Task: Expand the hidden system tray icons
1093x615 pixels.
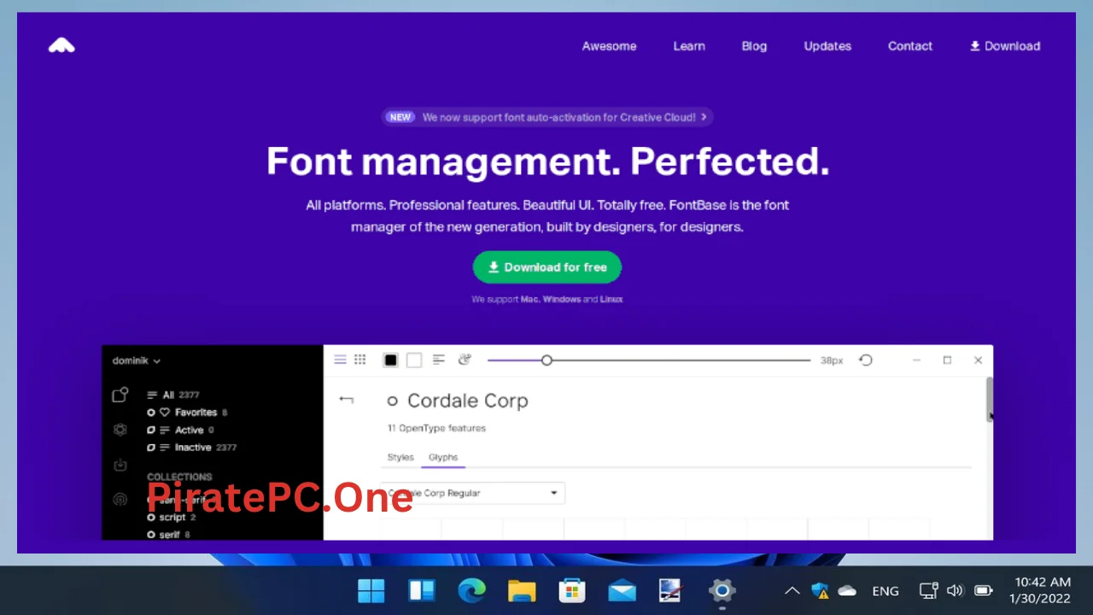Action: point(792,590)
